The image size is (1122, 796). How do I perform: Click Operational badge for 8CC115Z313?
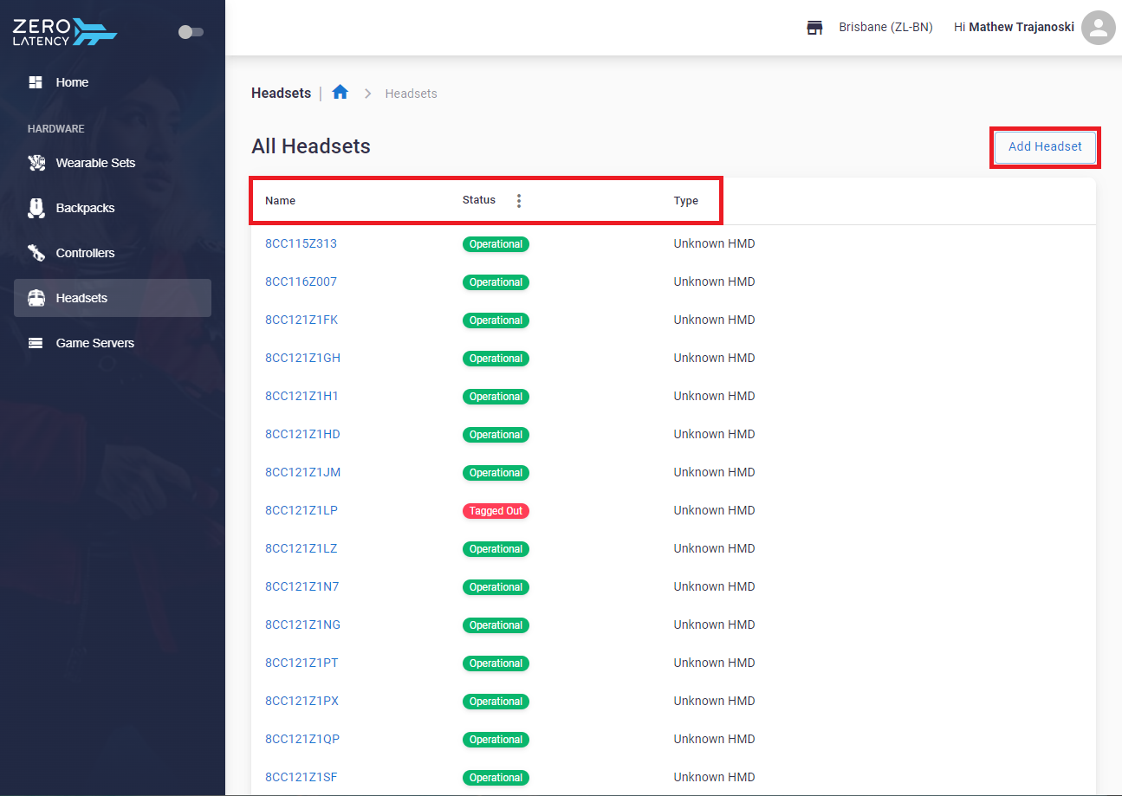click(496, 244)
